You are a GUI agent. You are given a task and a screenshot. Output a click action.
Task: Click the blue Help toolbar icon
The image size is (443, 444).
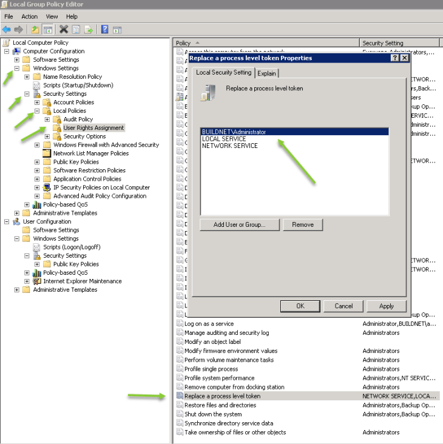pyautogui.click(x=105, y=29)
